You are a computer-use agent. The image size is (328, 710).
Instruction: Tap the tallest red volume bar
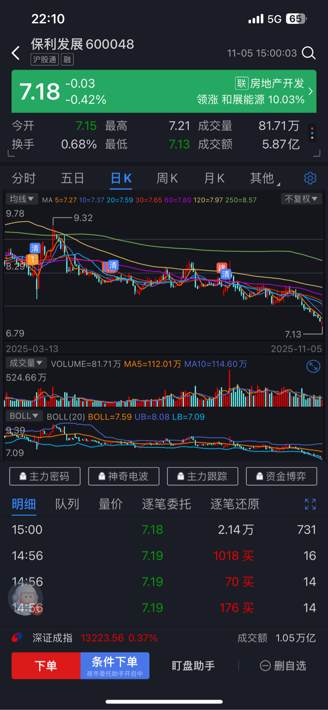coord(230,388)
